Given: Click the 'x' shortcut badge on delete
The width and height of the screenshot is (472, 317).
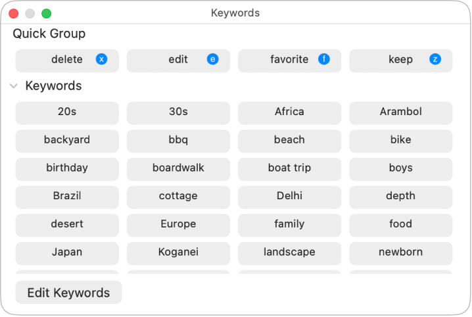Looking at the screenshot, I should click(101, 59).
